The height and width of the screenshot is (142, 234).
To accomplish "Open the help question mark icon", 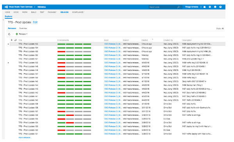I will click(220, 7).
